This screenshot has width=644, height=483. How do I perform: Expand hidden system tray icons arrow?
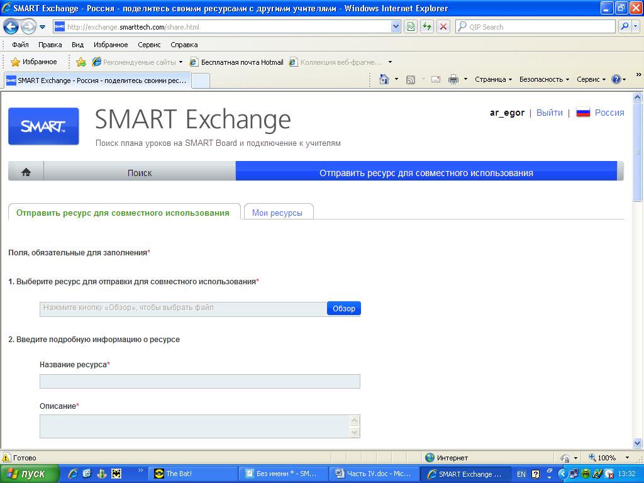coord(562,474)
